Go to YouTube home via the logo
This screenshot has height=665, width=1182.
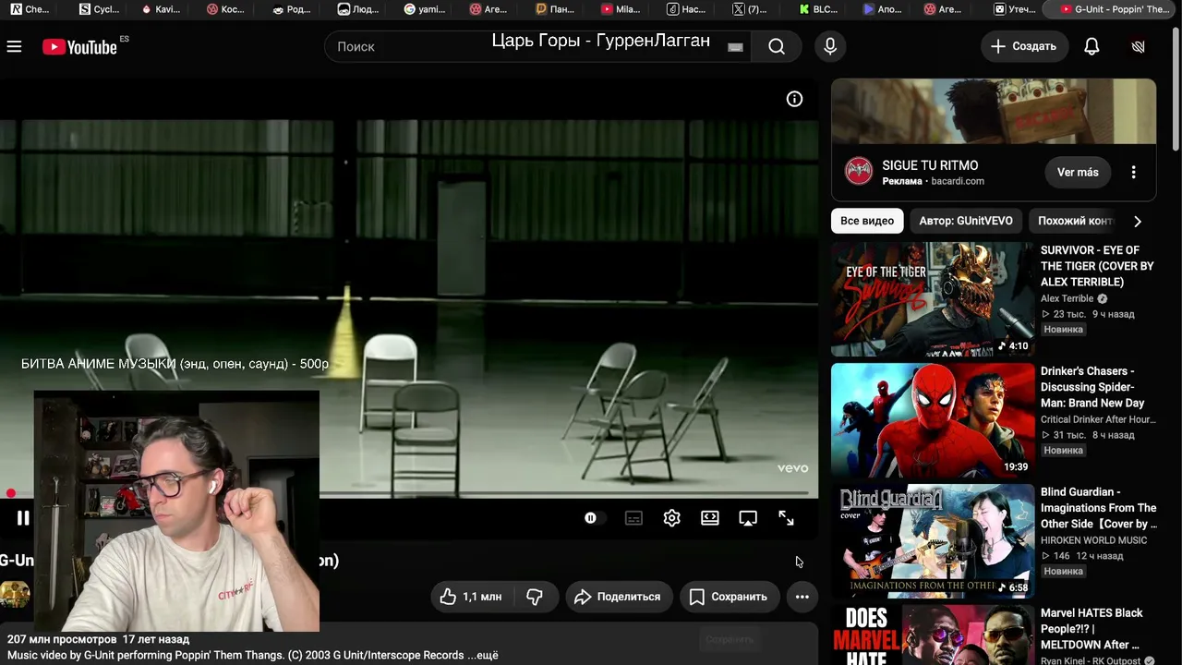[x=79, y=46]
